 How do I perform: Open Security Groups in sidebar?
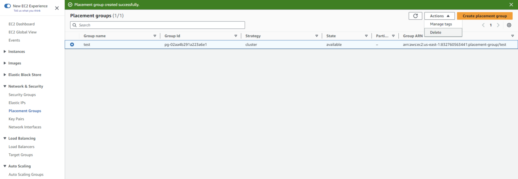[x=22, y=95]
